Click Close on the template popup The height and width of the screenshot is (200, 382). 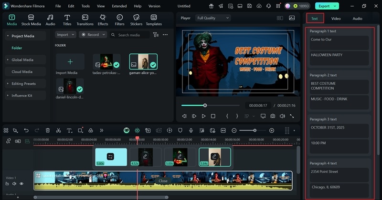pyautogui.click(x=163, y=181)
